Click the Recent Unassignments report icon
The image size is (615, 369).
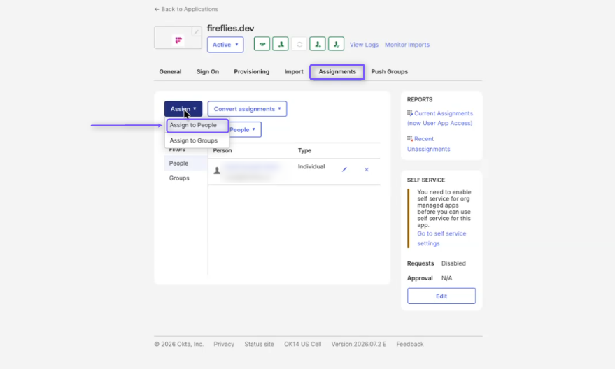click(x=410, y=138)
